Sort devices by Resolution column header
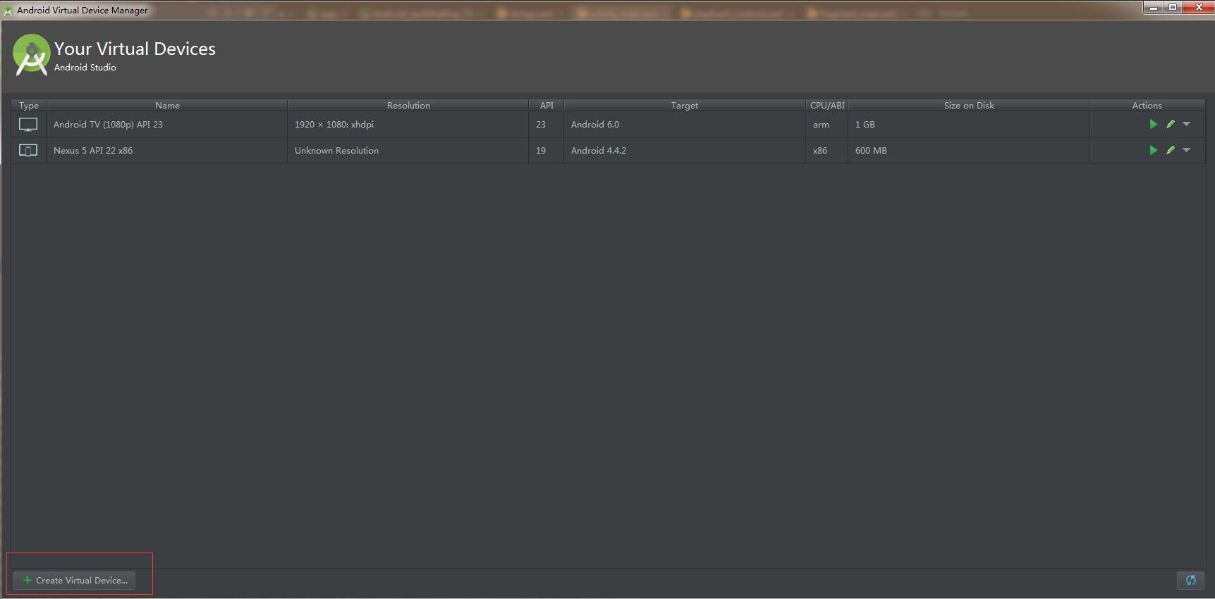The image size is (1215, 599). point(408,105)
